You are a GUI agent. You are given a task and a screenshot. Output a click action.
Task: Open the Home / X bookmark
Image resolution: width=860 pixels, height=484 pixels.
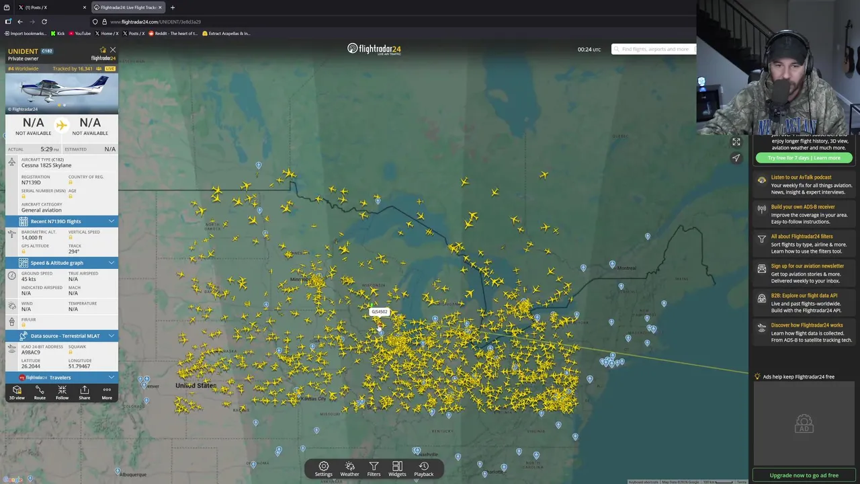pos(107,33)
